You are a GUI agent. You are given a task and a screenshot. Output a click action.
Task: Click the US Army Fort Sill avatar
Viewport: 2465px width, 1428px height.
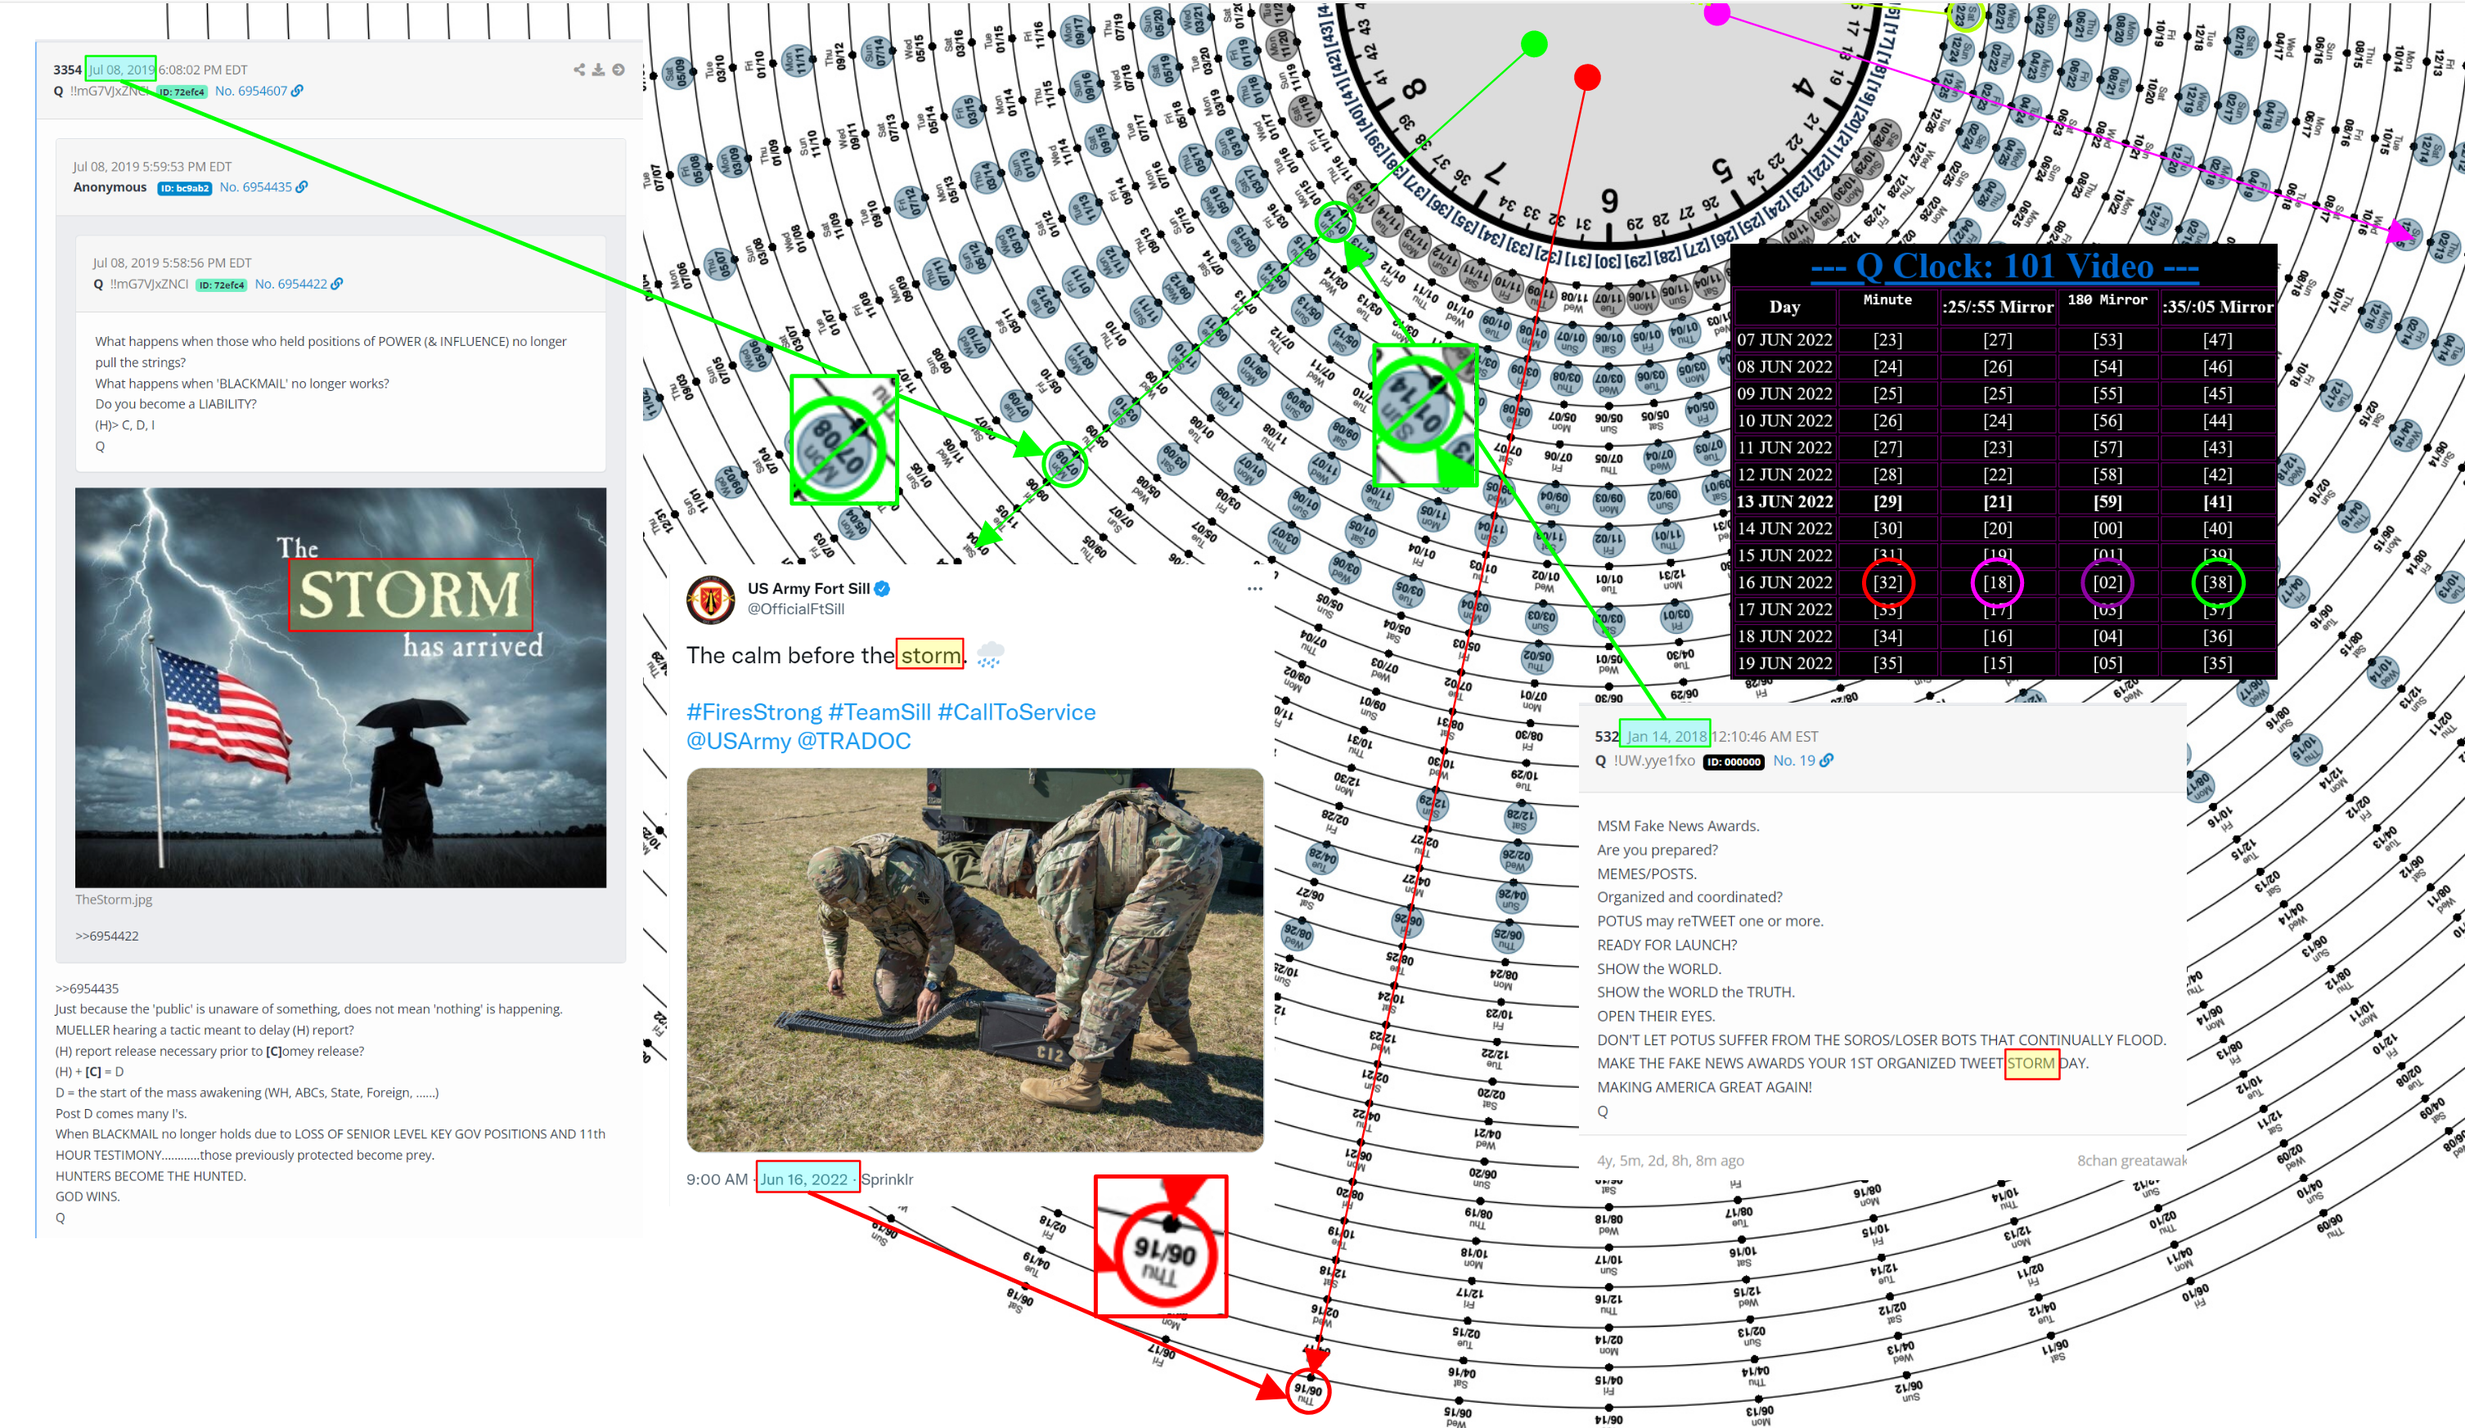pyautogui.click(x=711, y=599)
